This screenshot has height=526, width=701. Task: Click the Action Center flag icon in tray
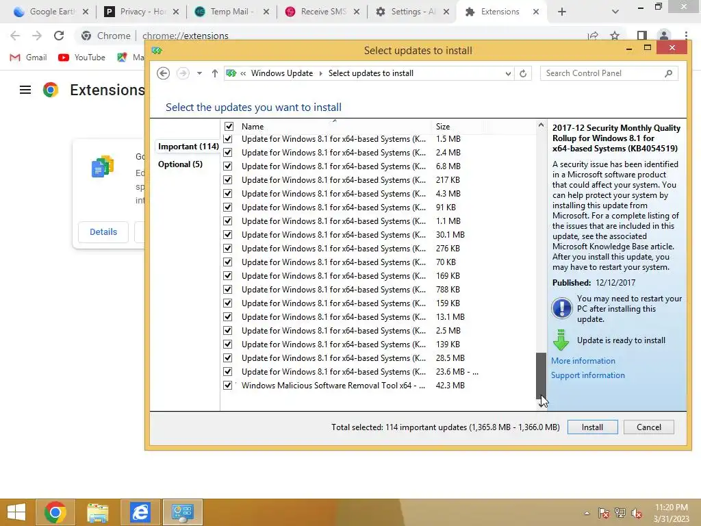pos(604,513)
